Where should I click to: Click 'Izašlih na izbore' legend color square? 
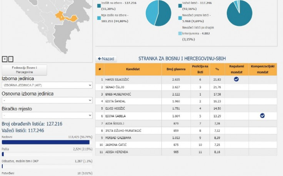(98, 5)
